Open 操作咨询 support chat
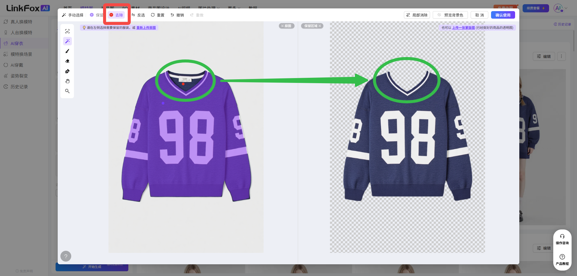Viewport: 577px width, 276px height. click(x=562, y=239)
